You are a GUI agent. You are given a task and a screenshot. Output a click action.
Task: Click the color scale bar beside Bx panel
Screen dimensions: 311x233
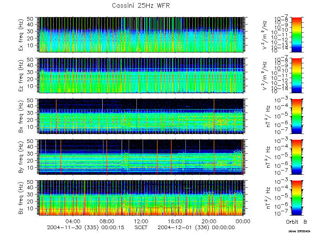297,116
